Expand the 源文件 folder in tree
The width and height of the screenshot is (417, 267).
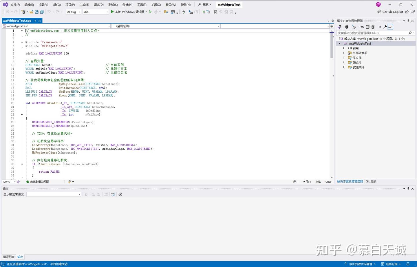[x=343, y=63]
